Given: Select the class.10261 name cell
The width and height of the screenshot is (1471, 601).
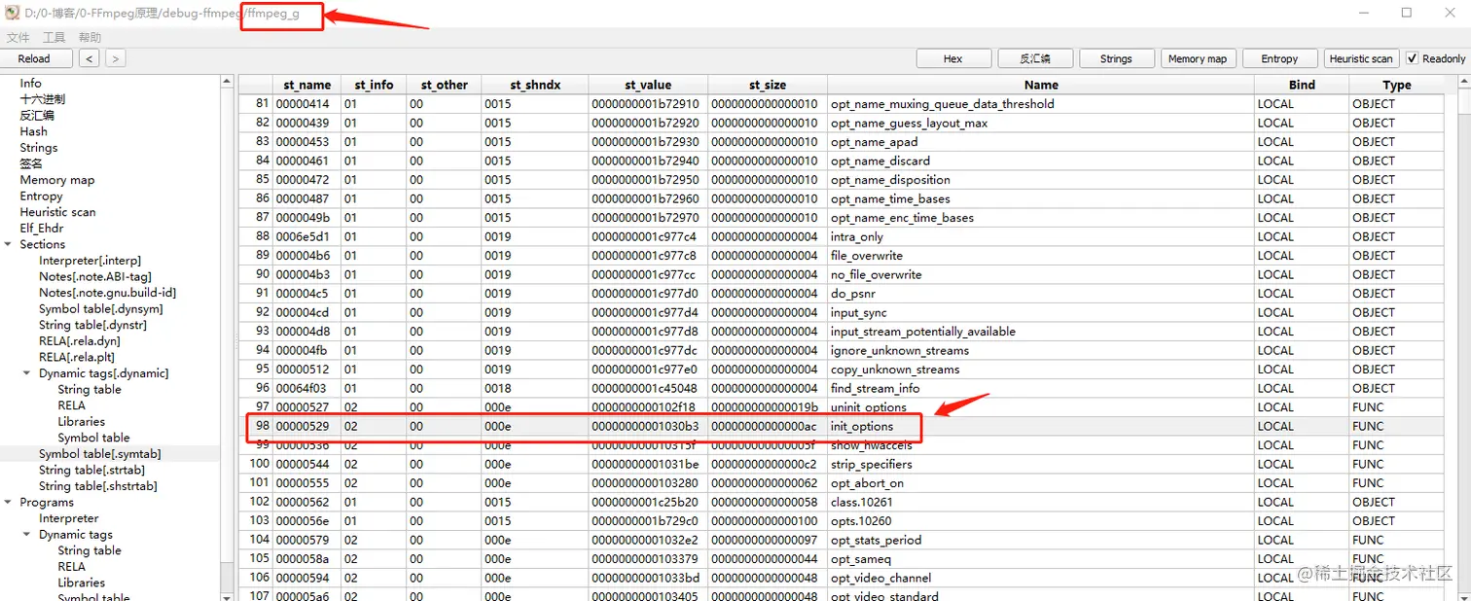Looking at the screenshot, I should pyautogui.click(x=1041, y=502).
